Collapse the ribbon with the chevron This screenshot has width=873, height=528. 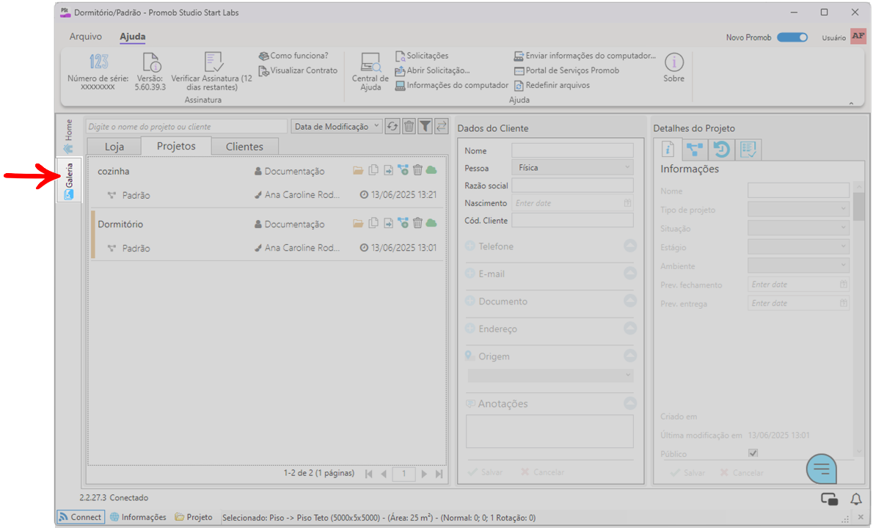(851, 103)
